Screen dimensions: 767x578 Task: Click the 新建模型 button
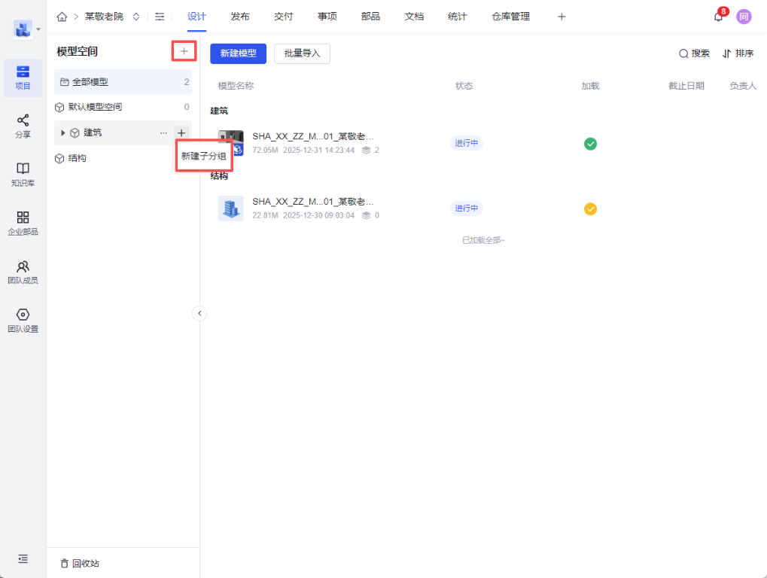pyautogui.click(x=238, y=53)
